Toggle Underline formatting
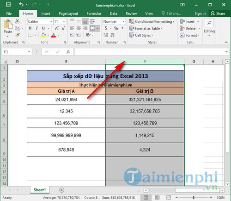Screen dimensions: 231x201 (x=43, y=28)
